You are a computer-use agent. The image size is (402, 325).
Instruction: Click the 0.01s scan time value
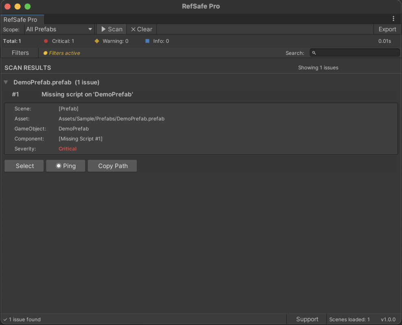coord(384,41)
